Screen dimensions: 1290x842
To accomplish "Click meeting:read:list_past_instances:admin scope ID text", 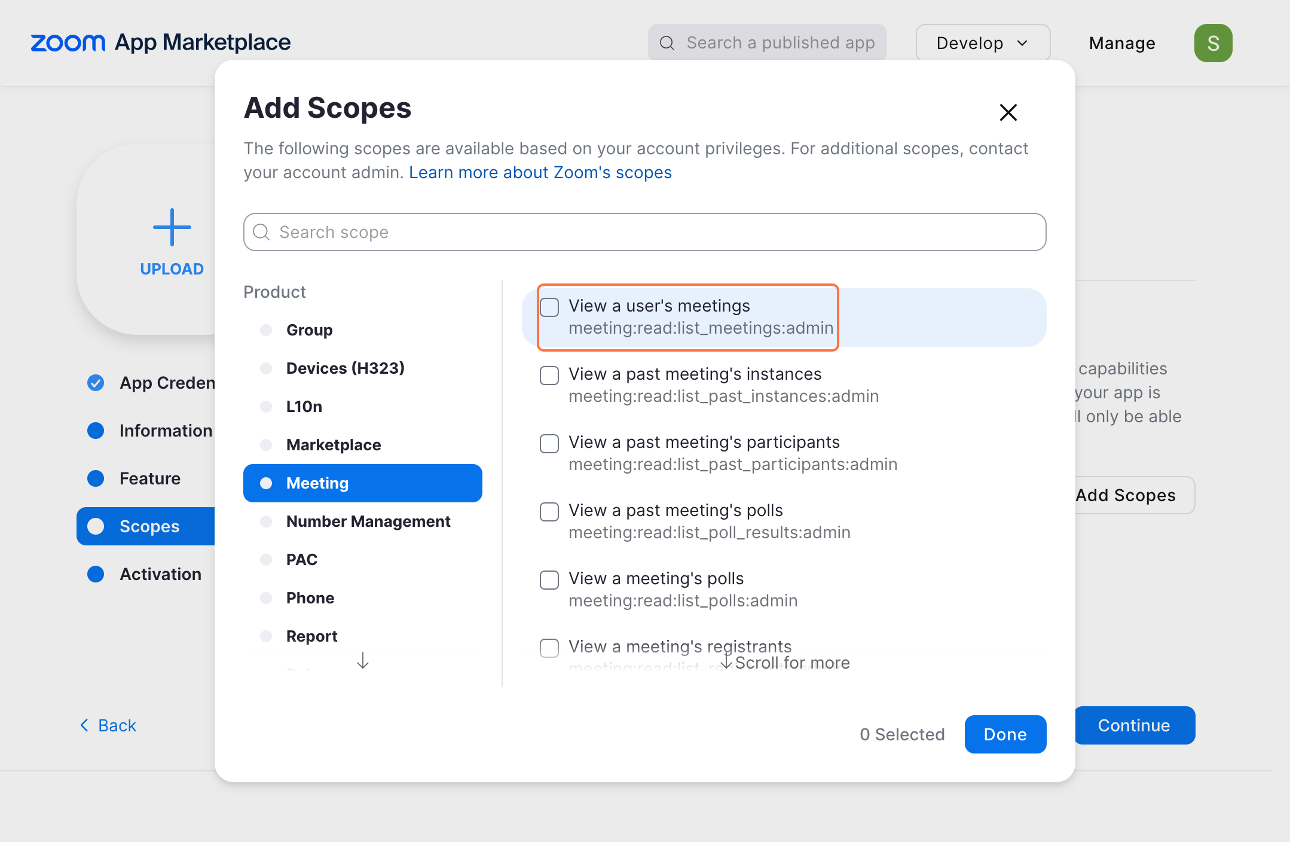I will pos(723,396).
